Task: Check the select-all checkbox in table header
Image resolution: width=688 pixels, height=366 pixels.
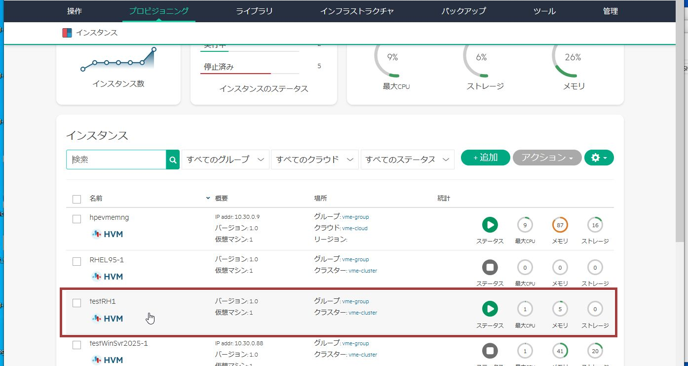Action: pyautogui.click(x=76, y=199)
